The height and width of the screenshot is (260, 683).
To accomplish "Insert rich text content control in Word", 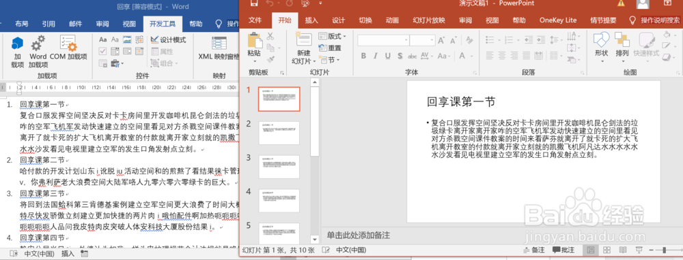I will coord(103,39).
